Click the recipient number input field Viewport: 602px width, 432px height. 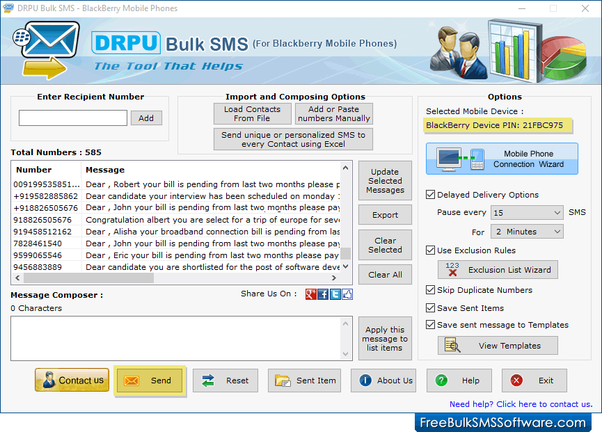(72, 118)
